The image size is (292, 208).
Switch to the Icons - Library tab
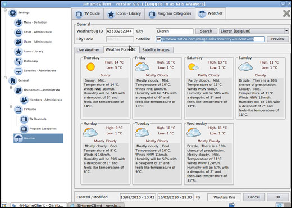[124, 13]
